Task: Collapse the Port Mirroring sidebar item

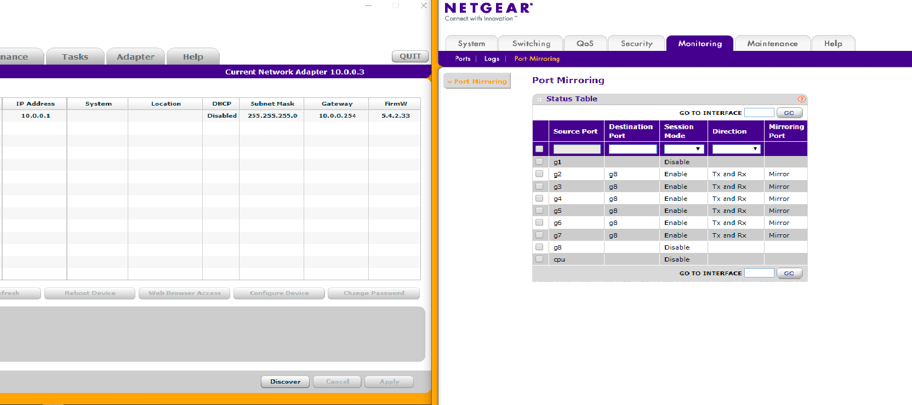Action: click(x=477, y=82)
